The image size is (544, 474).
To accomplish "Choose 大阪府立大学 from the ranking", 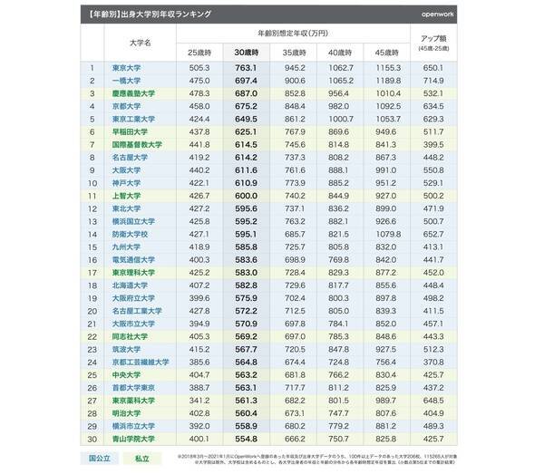I will coord(133,298).
